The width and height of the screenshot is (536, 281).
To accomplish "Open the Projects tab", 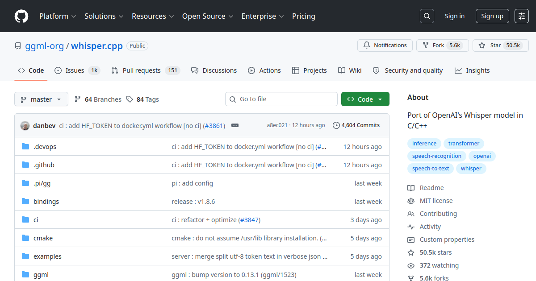I will click(310, 70).
